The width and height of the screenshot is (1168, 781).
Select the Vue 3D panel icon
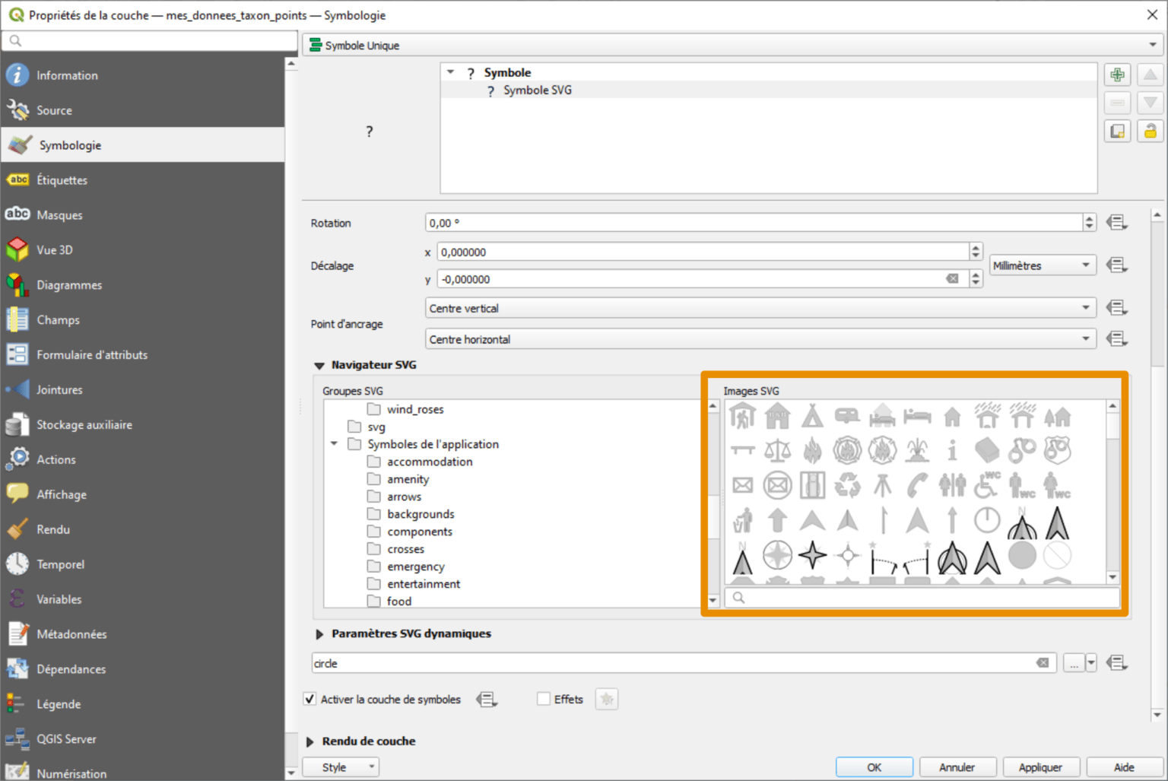tap(17, 249)
